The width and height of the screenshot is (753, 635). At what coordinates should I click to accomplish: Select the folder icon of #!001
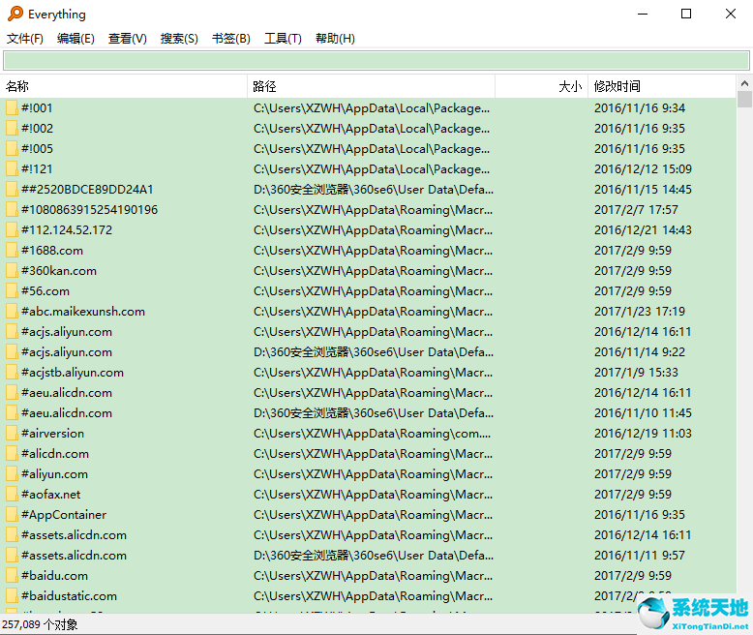pyautogui.click(x=12, y=107)
